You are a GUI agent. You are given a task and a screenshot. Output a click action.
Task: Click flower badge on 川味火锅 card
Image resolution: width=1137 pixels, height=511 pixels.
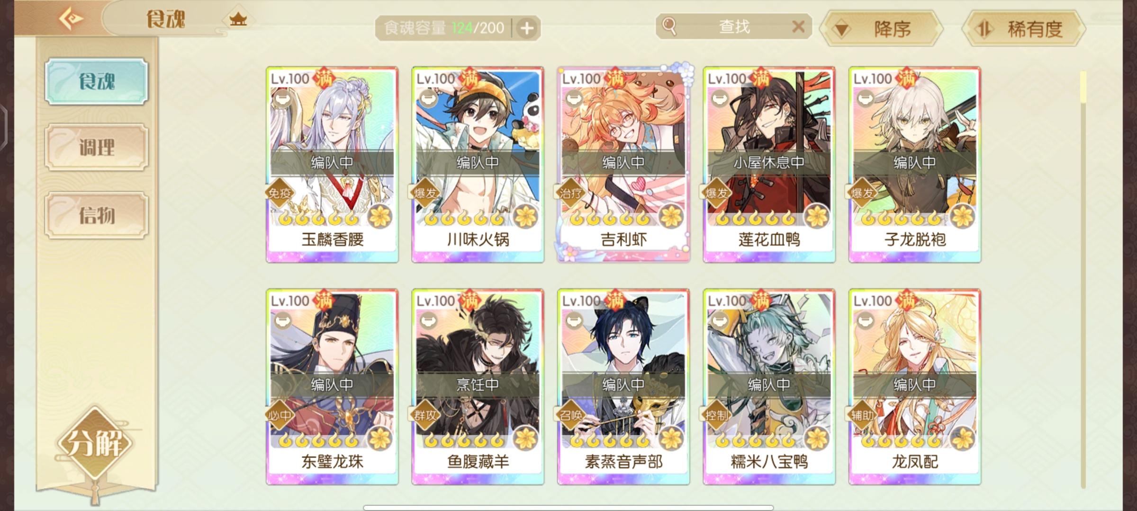point(525,217)
